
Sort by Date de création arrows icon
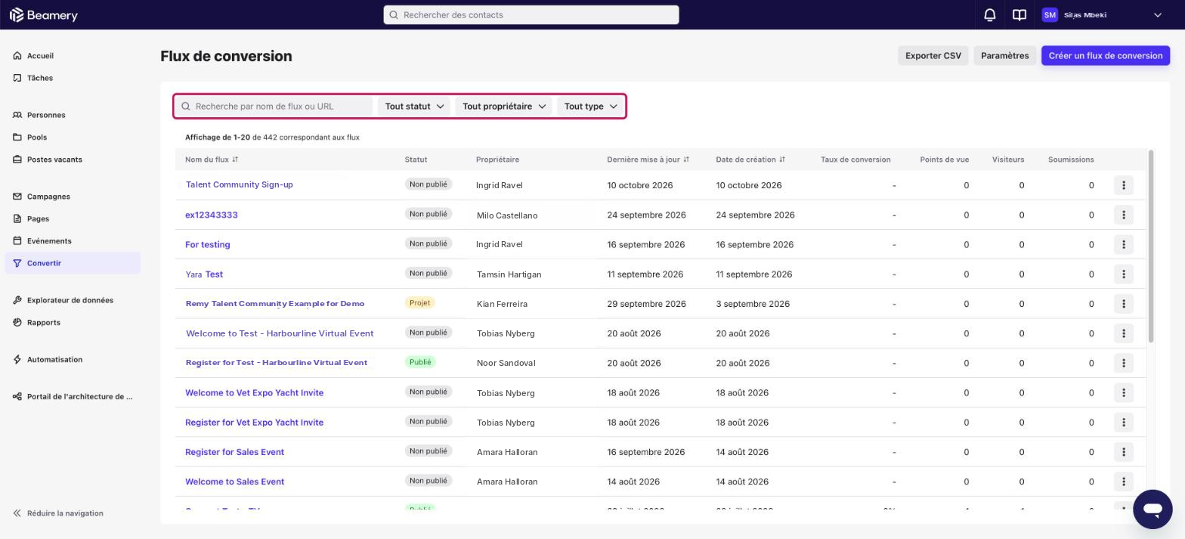click(x=782, y=160)
